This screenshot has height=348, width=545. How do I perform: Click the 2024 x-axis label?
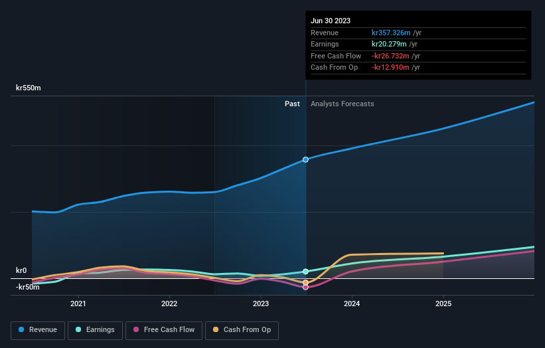tap(352, 304)
